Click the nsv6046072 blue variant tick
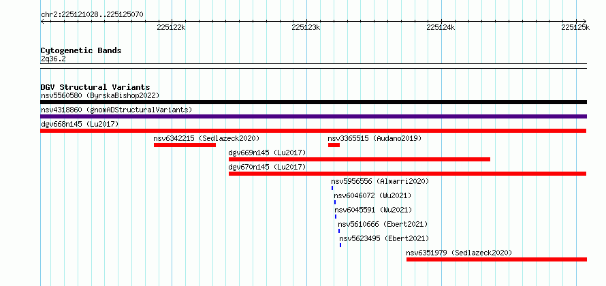The image size is (606, 286). coord(335,202)
